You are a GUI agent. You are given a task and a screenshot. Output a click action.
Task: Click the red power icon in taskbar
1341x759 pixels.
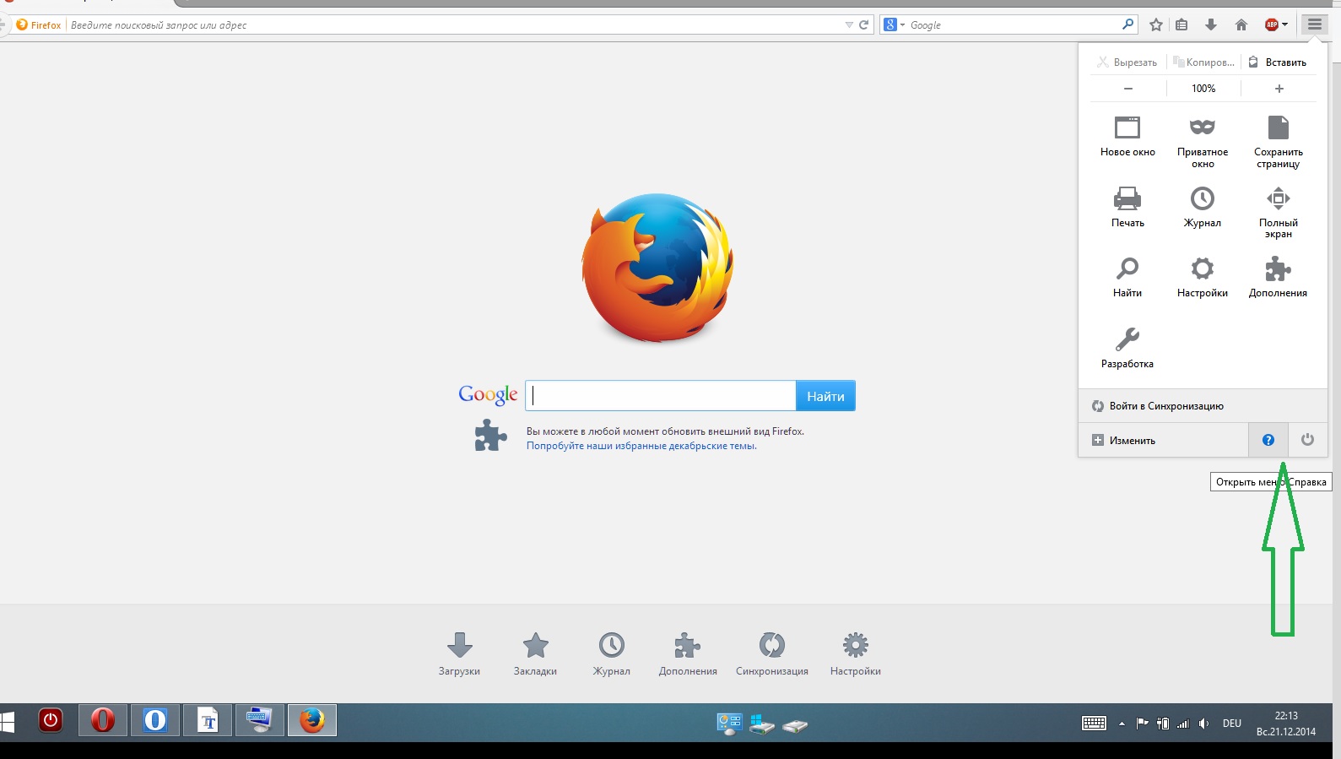(x=51, y=721)
